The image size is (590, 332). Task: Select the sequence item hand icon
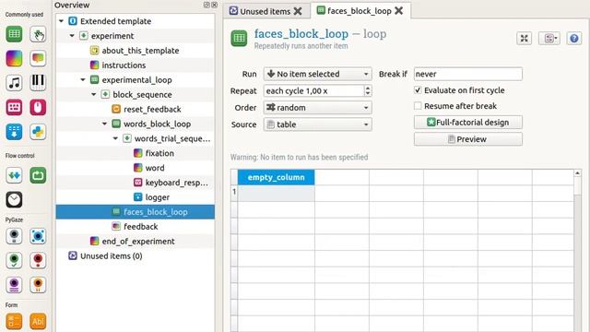(x=38, y=34)
